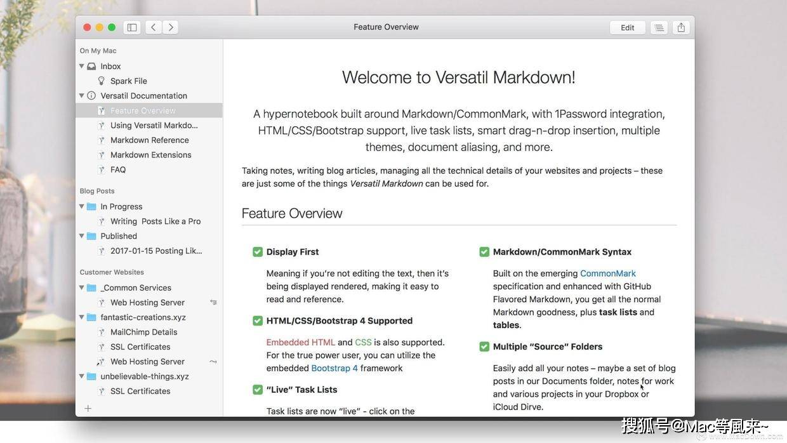Toggle the "Live" Task Lists checkbox
The image size is (787, 443).
coord(258,390)
